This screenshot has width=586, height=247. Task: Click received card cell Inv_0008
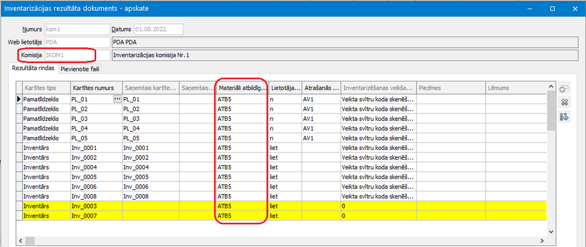151,196
